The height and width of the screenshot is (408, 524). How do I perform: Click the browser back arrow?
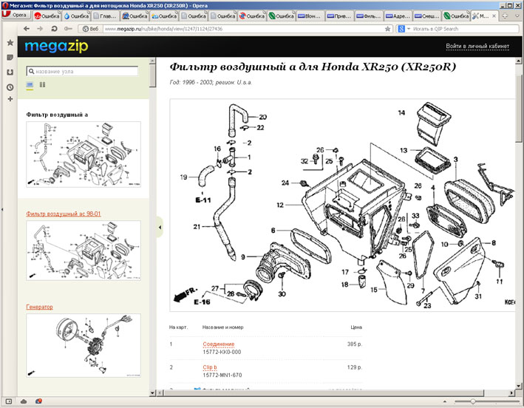click(27, 29)
